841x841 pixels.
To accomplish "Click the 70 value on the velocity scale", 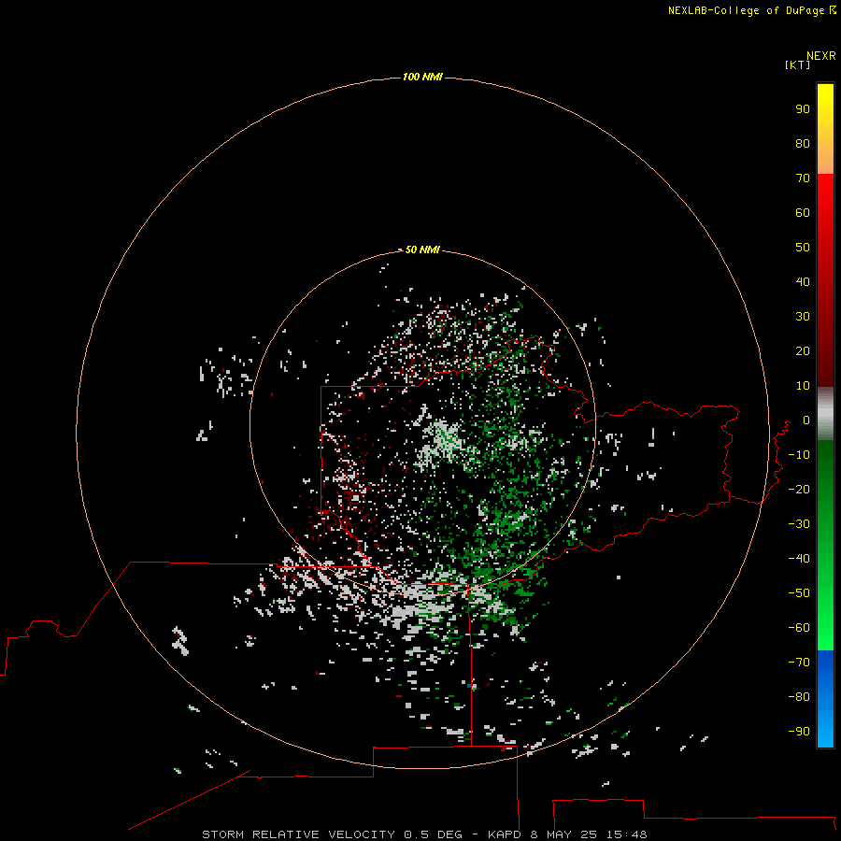I will (x=803, y=178).
